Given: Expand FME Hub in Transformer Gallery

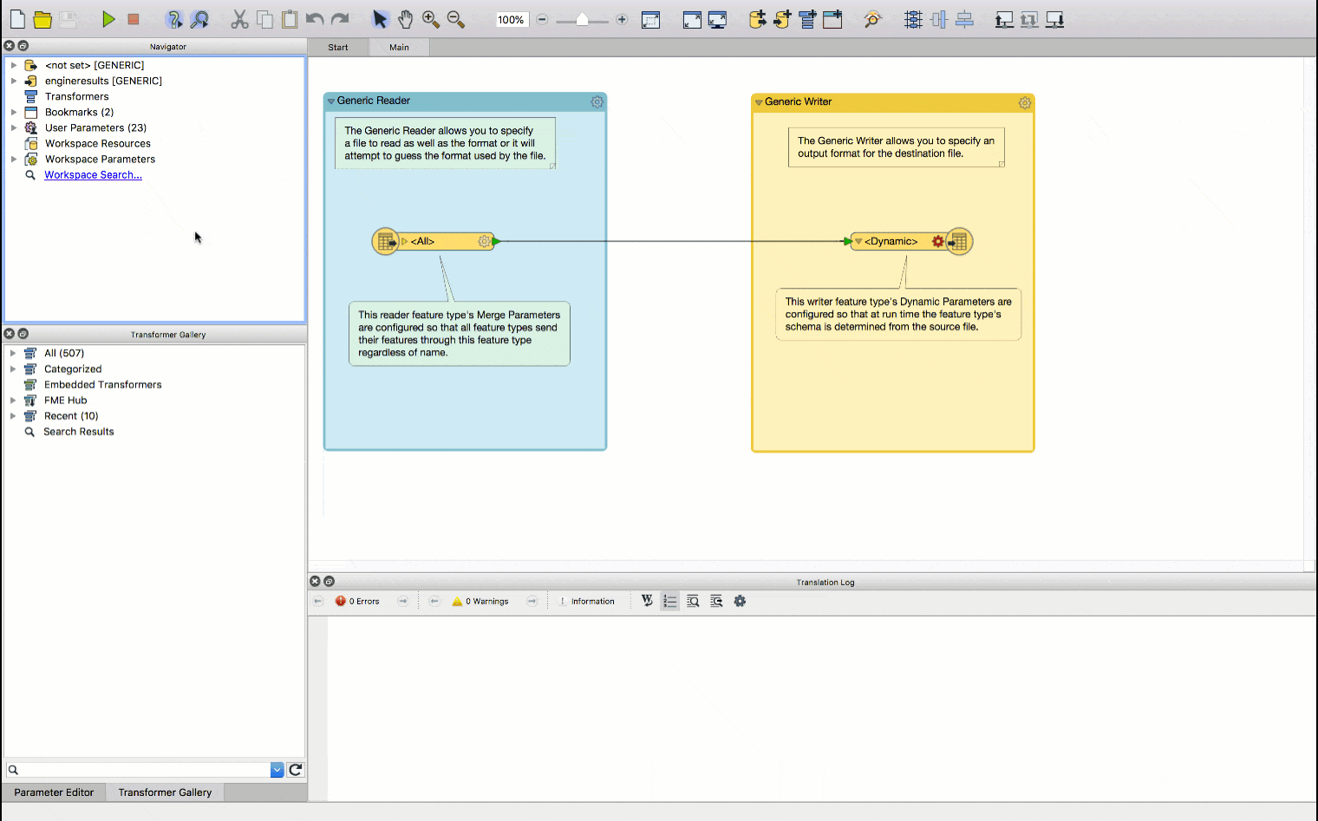Looking at the screenshot, I should coord(13,400).
